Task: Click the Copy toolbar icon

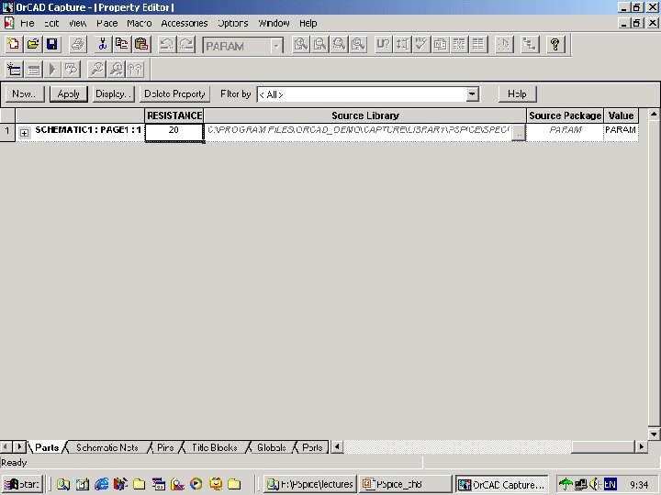Action: [x=122, y=44]
